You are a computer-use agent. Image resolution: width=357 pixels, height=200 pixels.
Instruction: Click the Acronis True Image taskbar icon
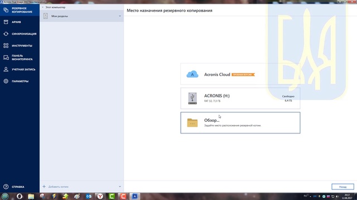[135, 196]
